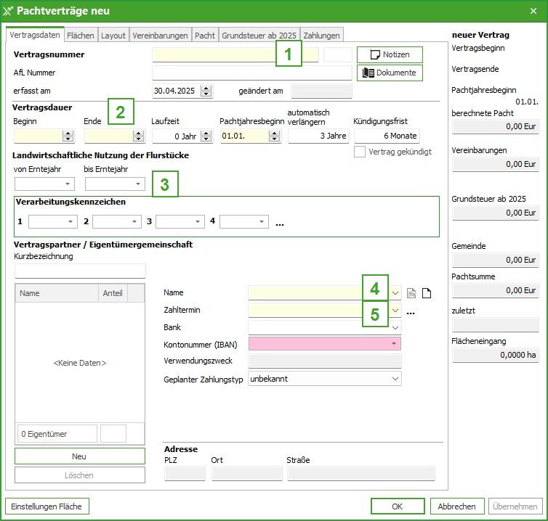The image size is (548, 521).
Task: Check the Vertrag gekündigt checkbox
Action: 360,152
